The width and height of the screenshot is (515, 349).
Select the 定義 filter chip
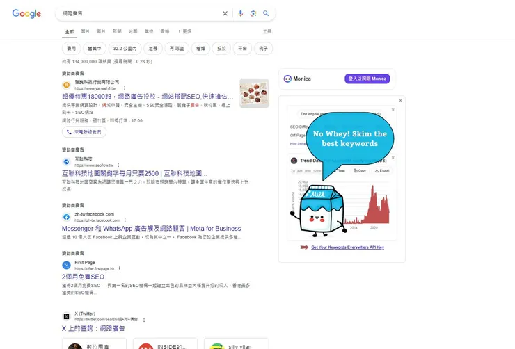click(x=153, y=49)
